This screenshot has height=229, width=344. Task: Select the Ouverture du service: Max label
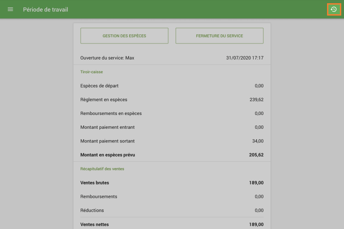pyautogui.click(x=107, y=58)
